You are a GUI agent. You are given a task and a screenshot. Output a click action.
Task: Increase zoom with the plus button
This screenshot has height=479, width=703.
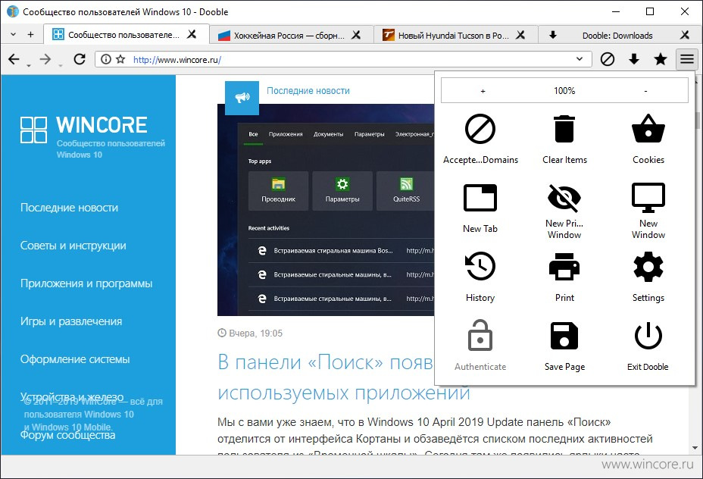click(x=483, y=91)
